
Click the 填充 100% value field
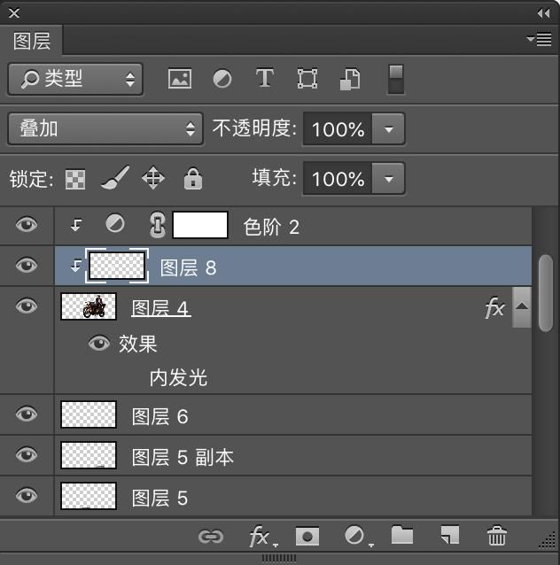pyautogui.click(x=338, y=179)
